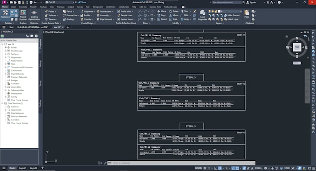
Task: Click the Toolspace help icon
Action: coord(36,36)
